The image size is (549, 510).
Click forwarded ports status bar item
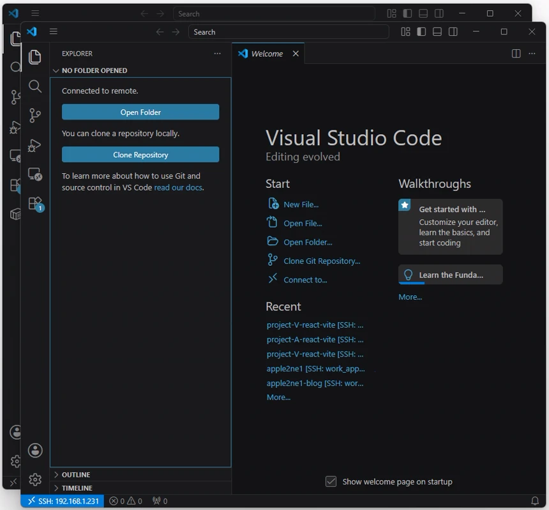[160, 501]
